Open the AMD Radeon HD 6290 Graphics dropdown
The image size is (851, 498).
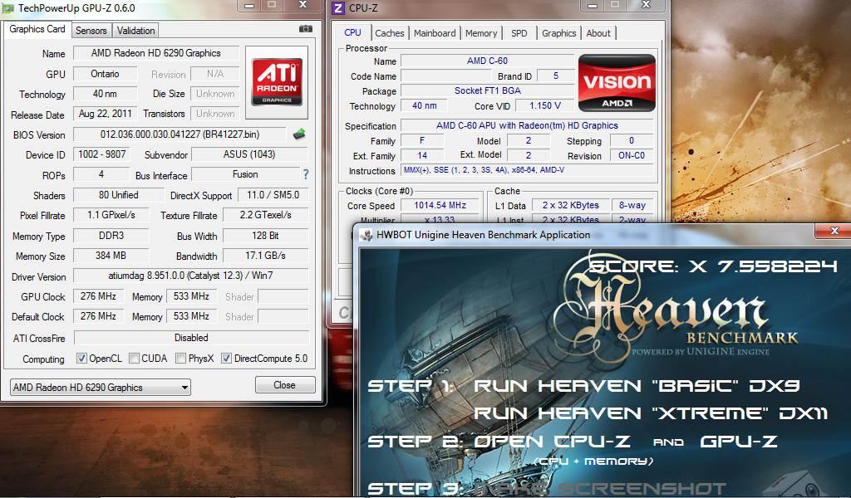[101, 387]
